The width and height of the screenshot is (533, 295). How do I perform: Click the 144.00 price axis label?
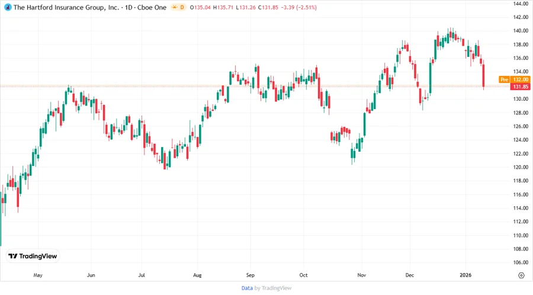tap(521, 4)
